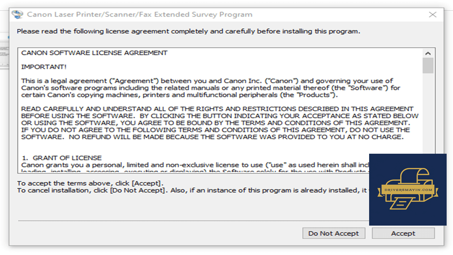The height and width of the screenshot is (255, 453).
Task: Select the CANON SOFTWARE LICENSE AGREEMENT heading
Action: point(94,53)
